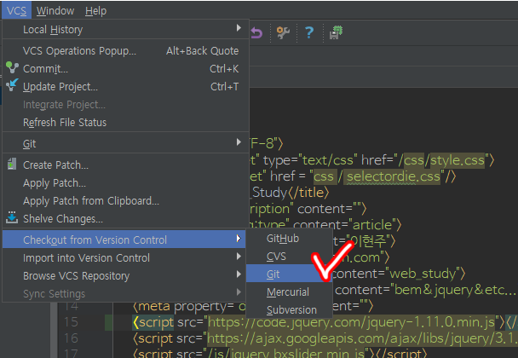Click line number 16 in gutter
Image resolution: width=518 pixels, height=358 pixels.
tap(71, 338)
